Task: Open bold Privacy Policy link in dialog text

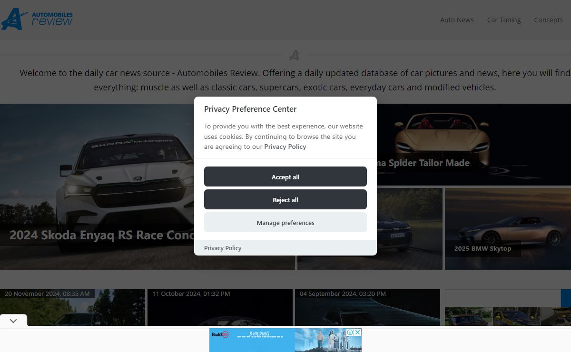Action: point(285,147)
